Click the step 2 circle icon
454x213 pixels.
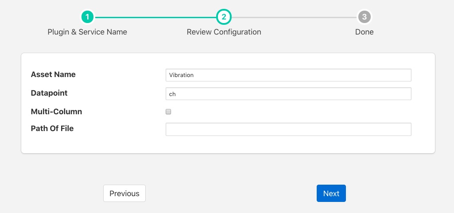[x=224, y=17]
